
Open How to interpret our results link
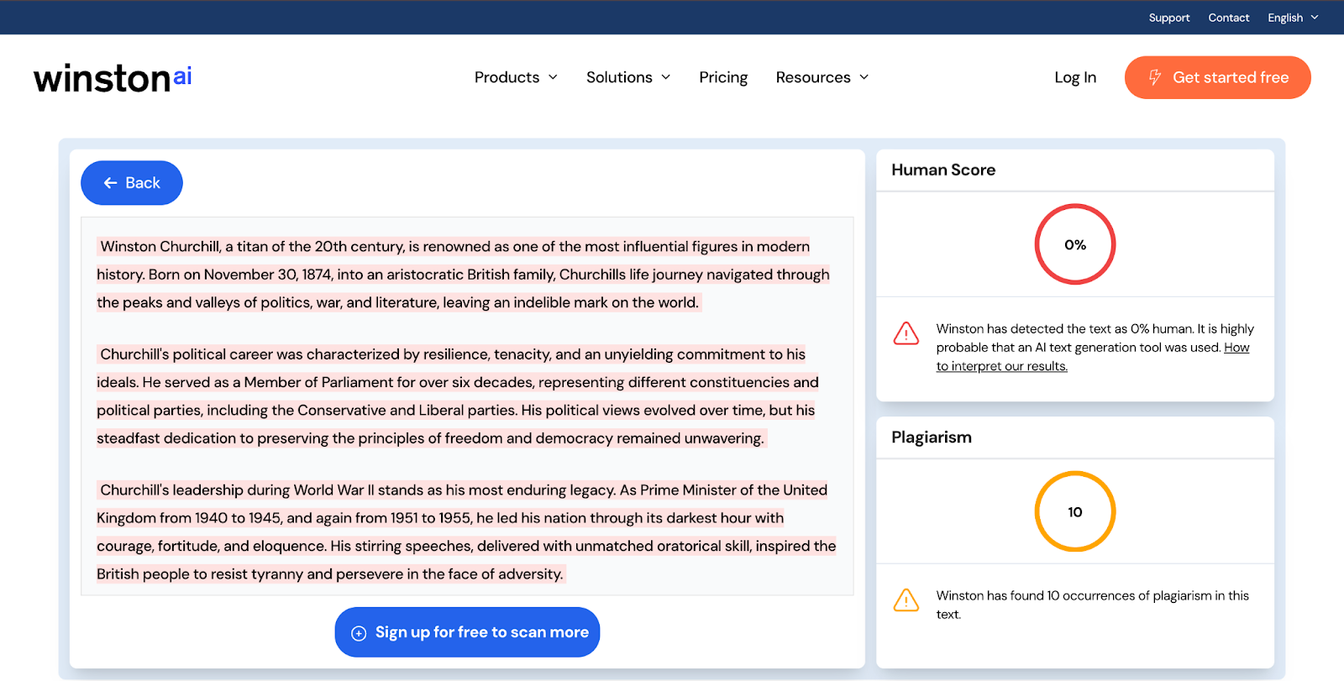pos(1093,357)
